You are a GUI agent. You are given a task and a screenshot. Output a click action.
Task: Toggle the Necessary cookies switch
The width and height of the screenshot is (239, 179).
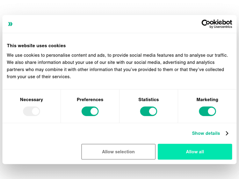click(32, 111)
